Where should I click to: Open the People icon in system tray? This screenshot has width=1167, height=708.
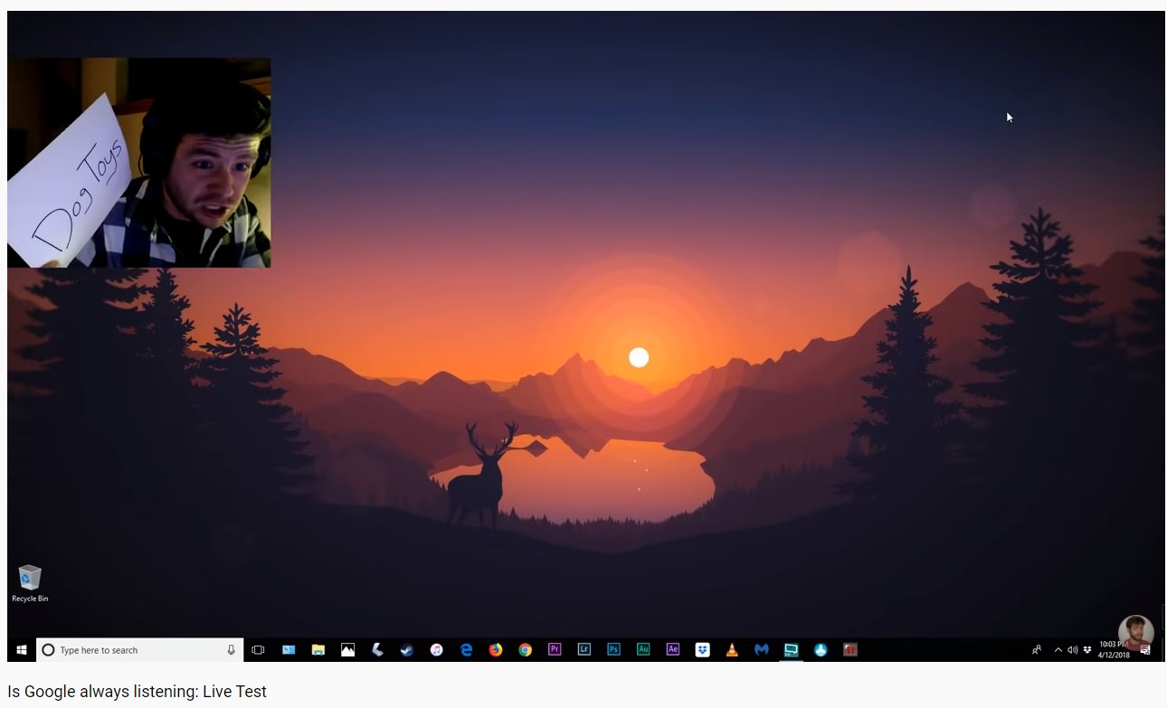click(1037, 650)
